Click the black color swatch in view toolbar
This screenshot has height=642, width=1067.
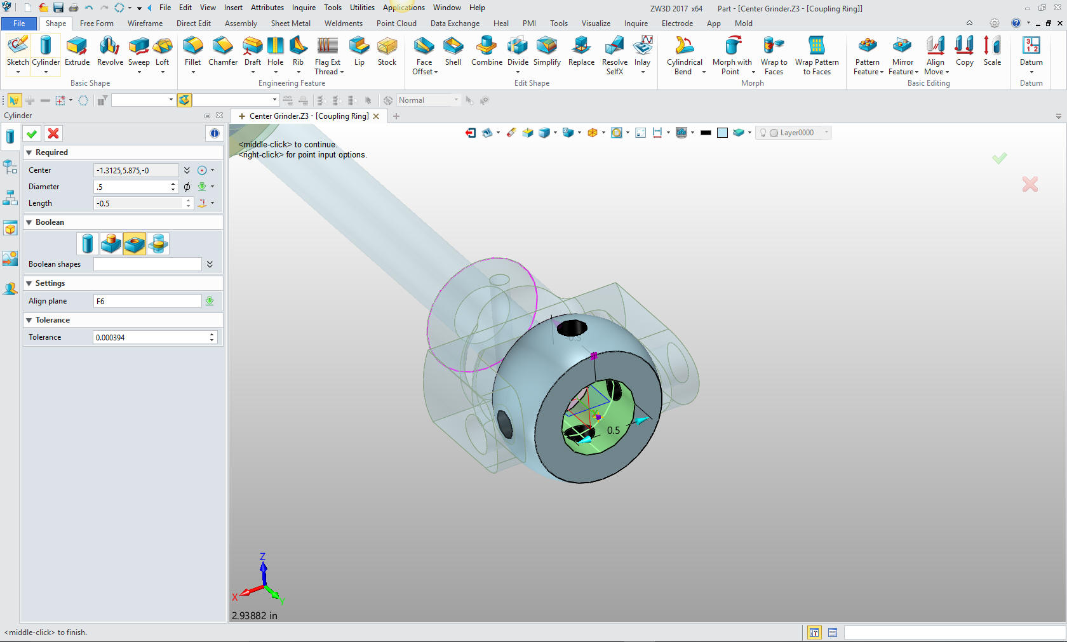coord(706,133)
